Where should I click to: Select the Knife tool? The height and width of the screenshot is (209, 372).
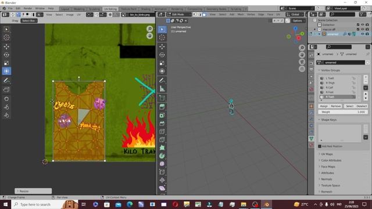coord(162,139)
